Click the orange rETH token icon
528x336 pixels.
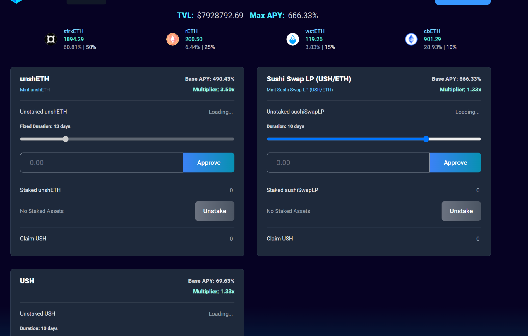click(x=172, y=39)
